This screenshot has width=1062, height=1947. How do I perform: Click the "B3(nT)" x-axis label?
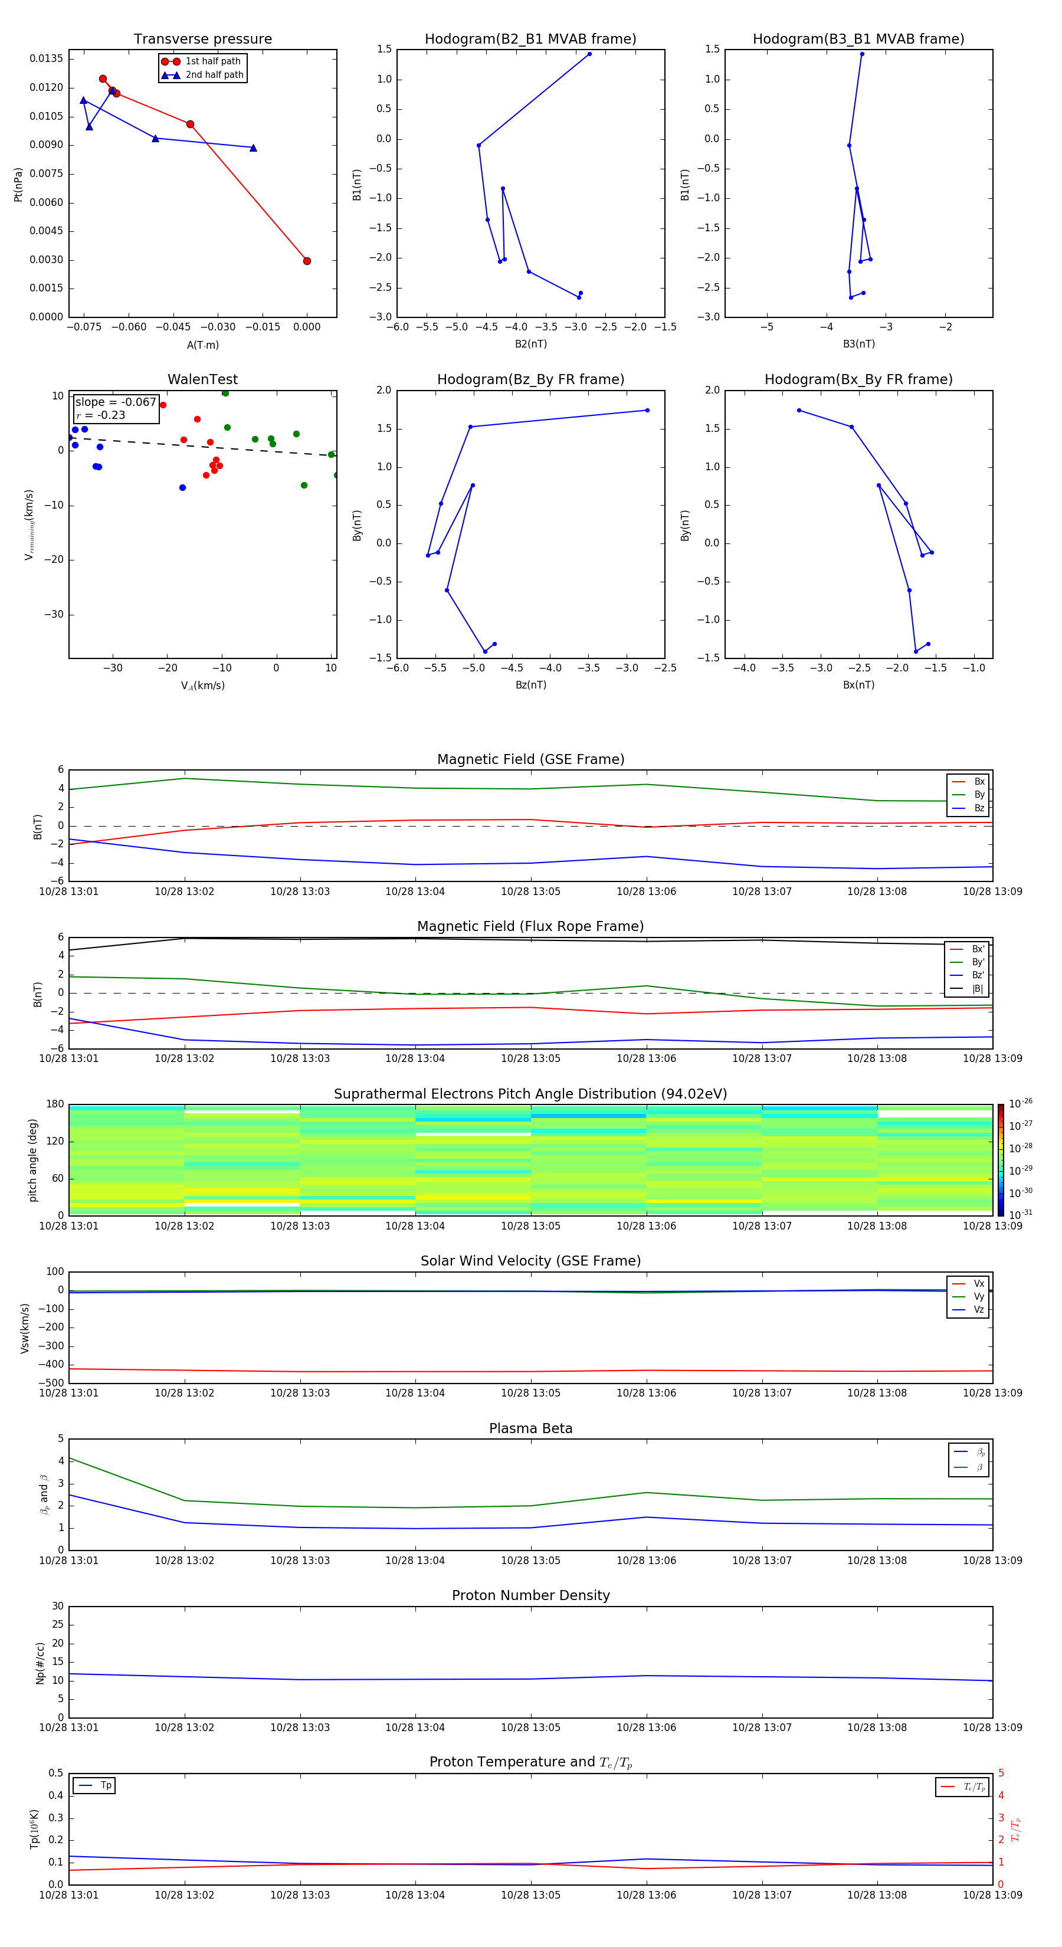858,344
